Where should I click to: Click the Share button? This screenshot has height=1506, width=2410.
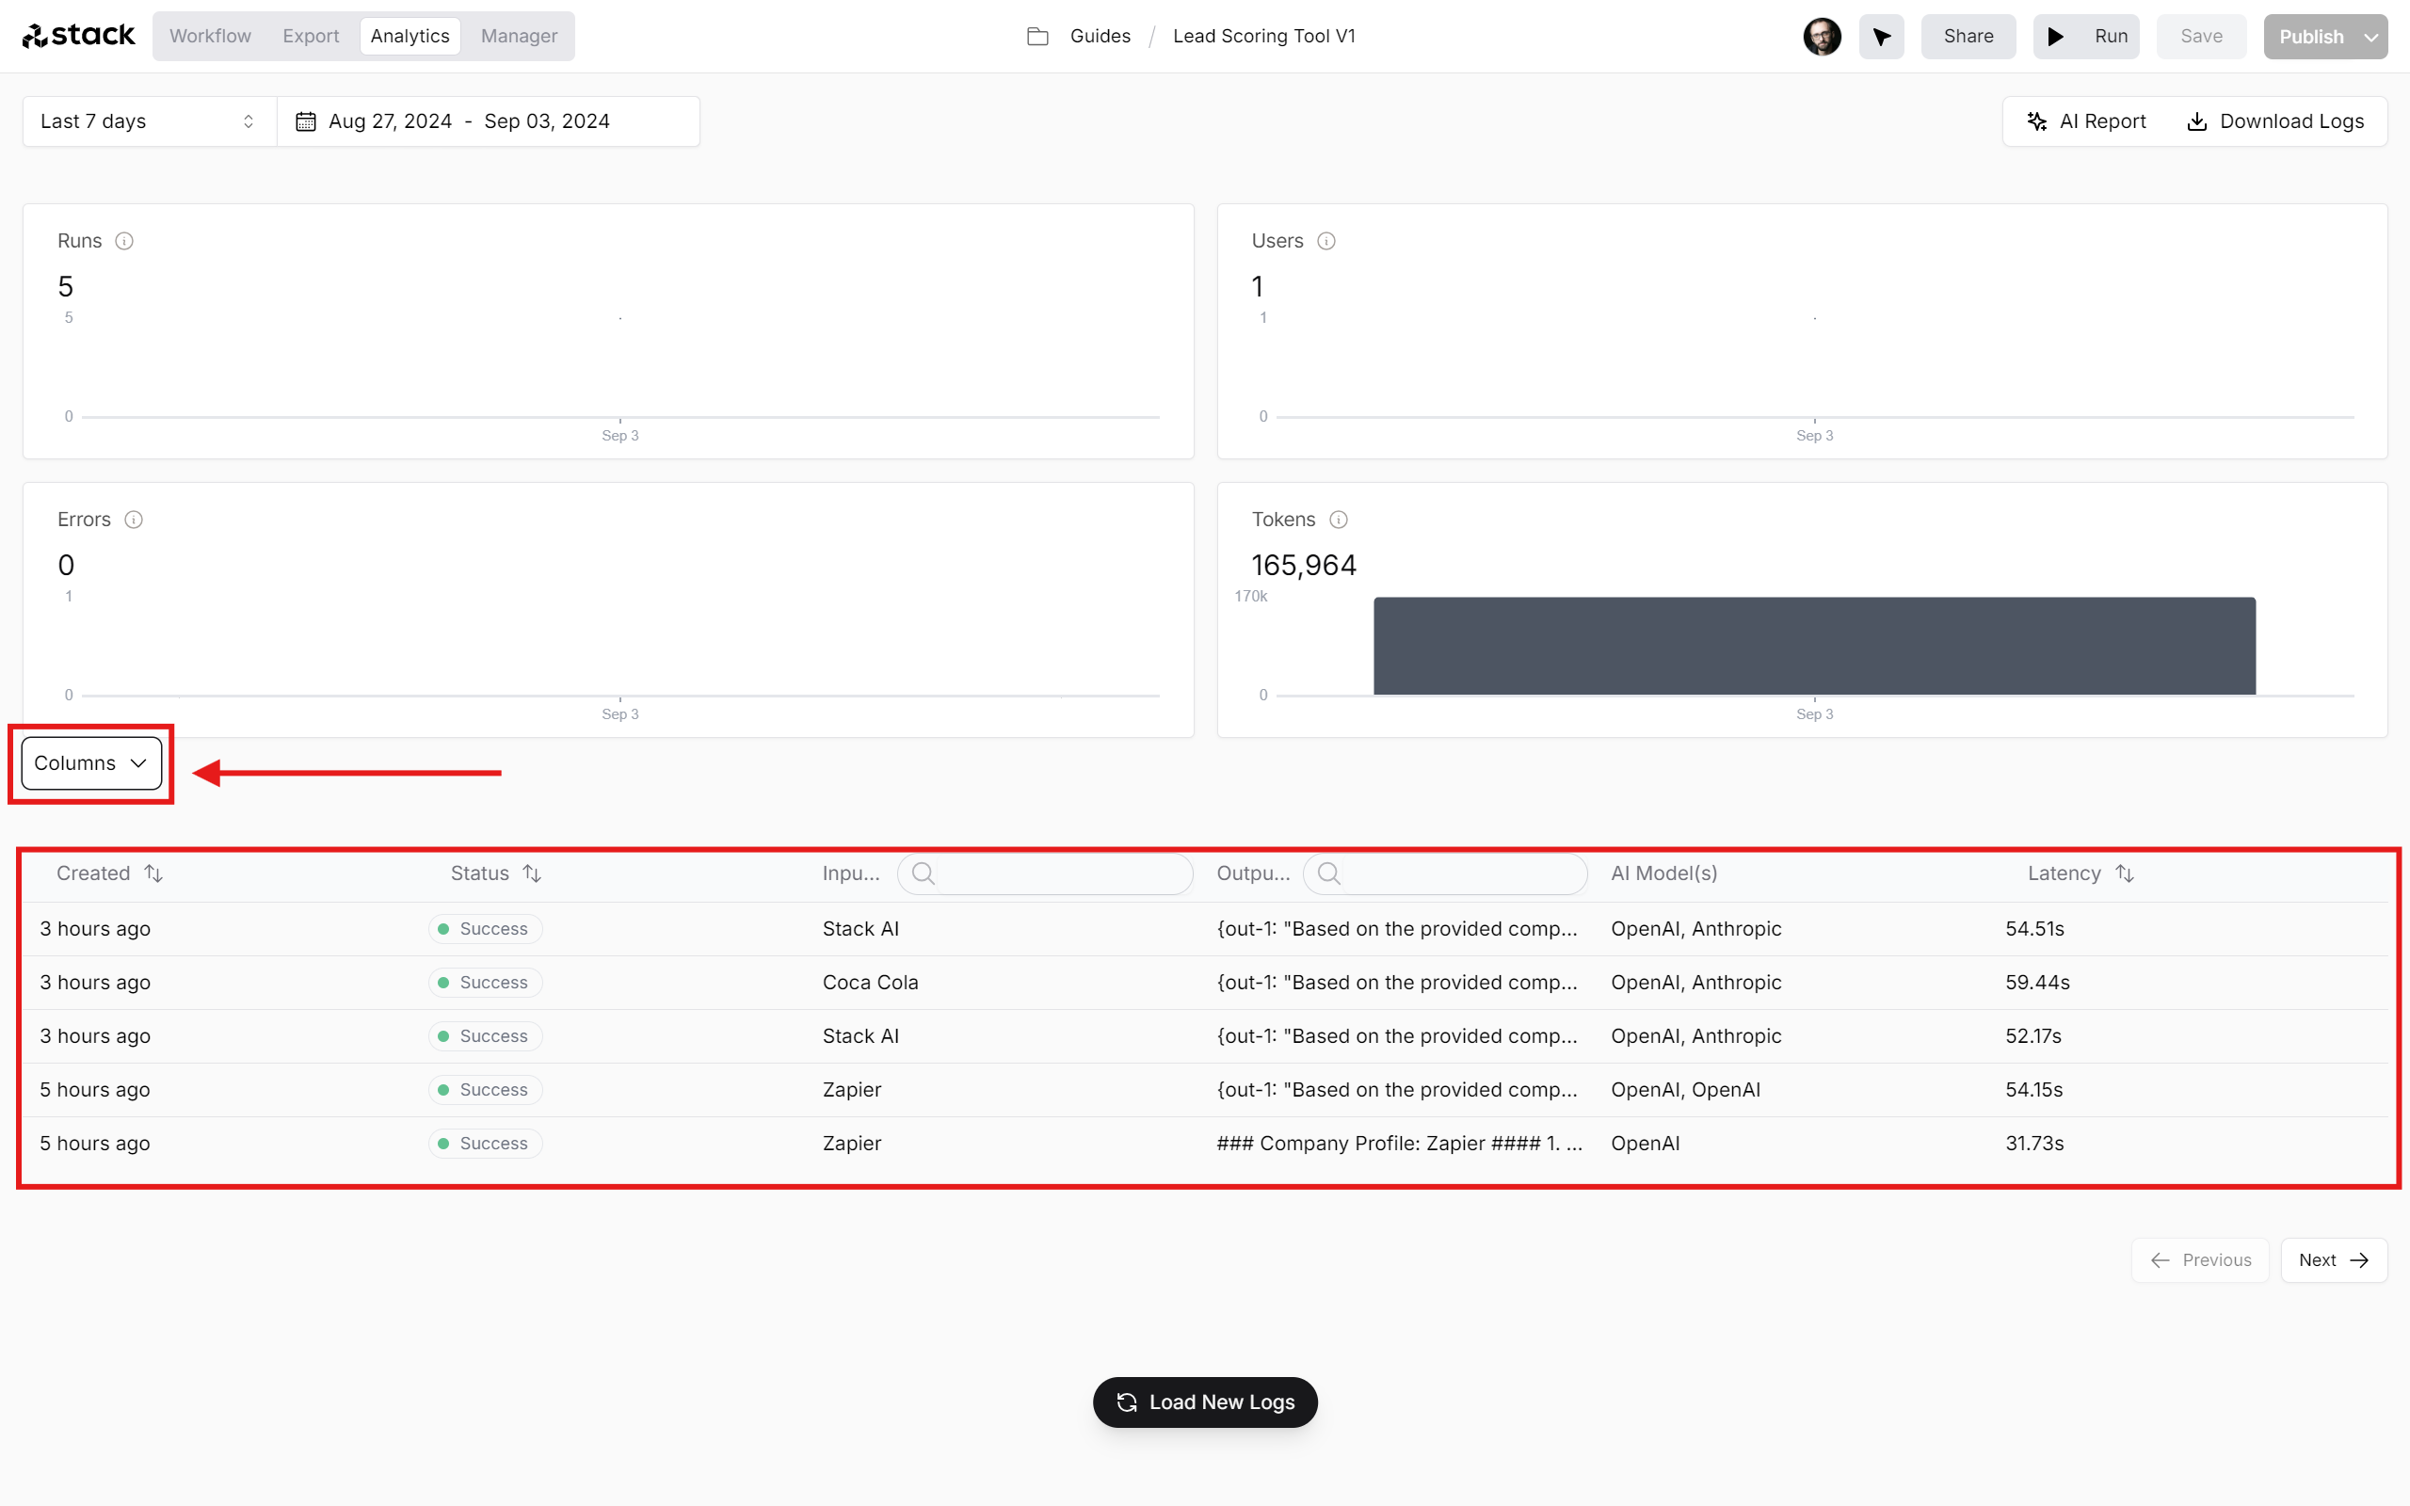tap(1968, 37)
